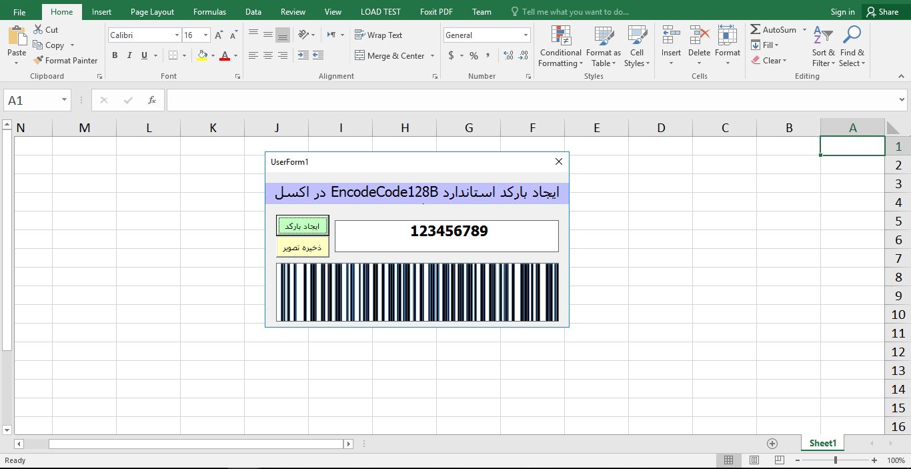The width and height of the screenshot is (911, 469).
Task: Click yellow ذخیره تصویر button in UserForm1
Action: click(302, 248)
